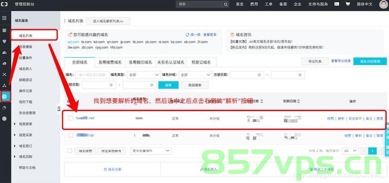Open 工单 in the top bar
The height and width of the screenshot is (183, 389).
(x=269, y=4)
